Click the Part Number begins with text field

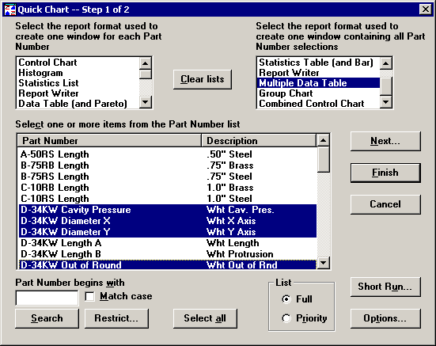point(47,298)
